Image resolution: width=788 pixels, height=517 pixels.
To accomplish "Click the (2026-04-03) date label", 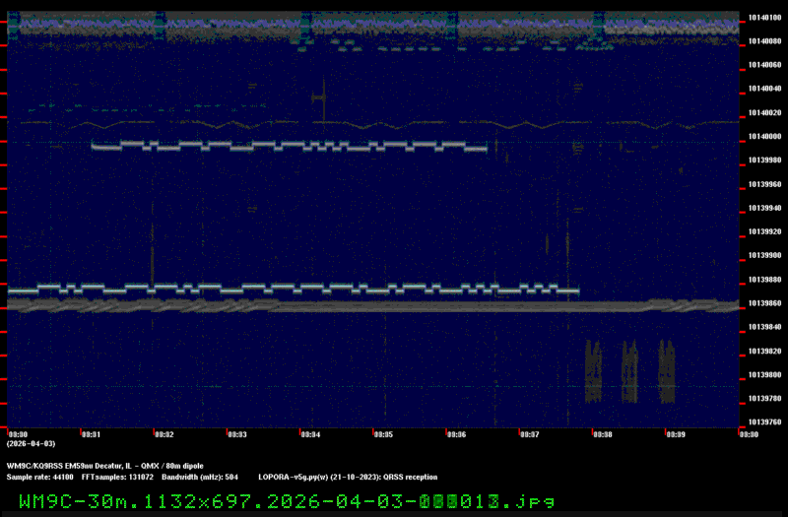I will coord(32,444).
